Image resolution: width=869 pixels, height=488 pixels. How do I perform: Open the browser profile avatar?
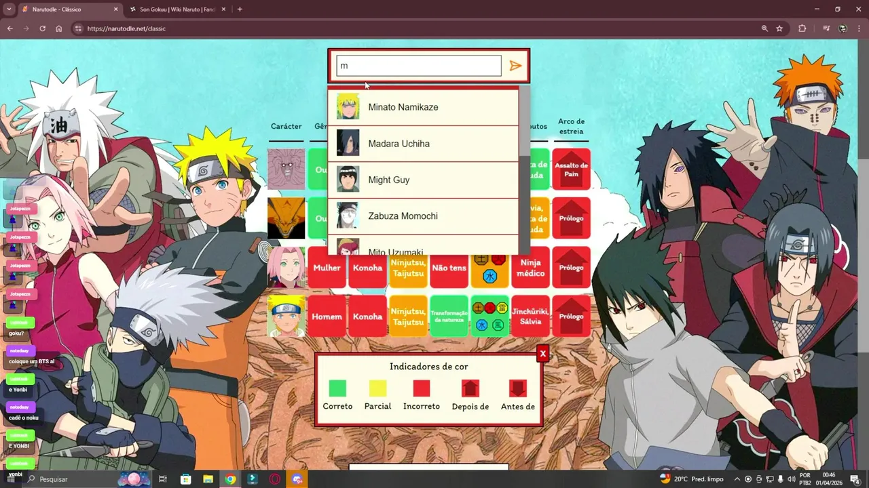(843, 28)
